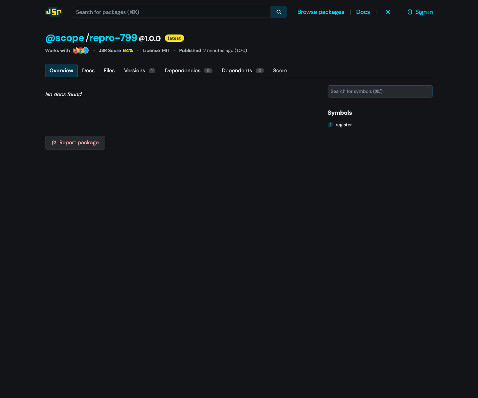Click the @1.0.0 version text
478x398 pixels.
point(150,38)
